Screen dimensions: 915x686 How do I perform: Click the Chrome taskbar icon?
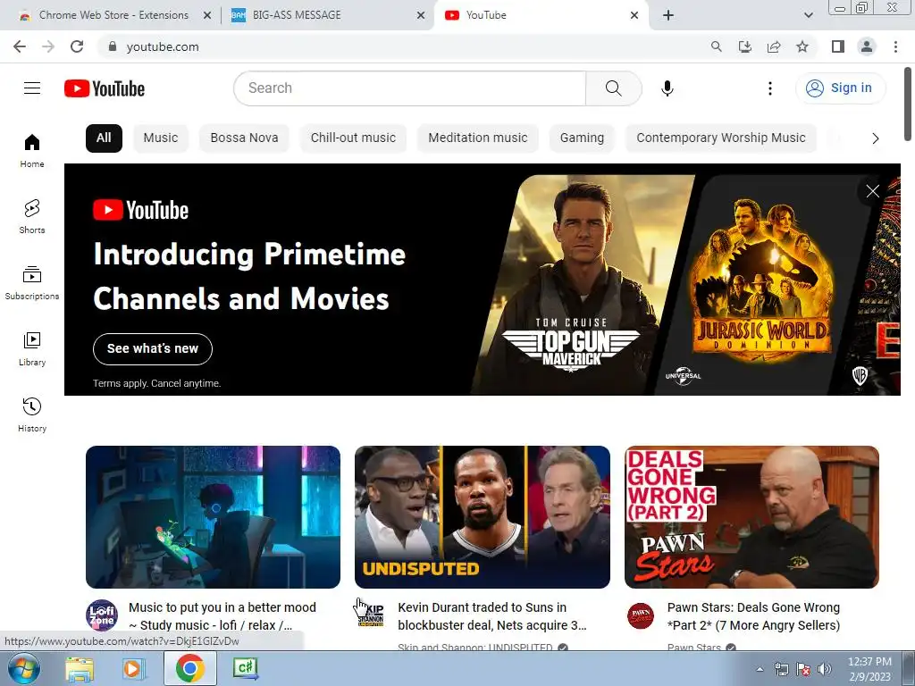point(189,668)
